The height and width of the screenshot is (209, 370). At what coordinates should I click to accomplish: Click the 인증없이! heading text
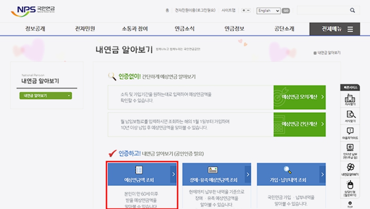tap(130, 77)
